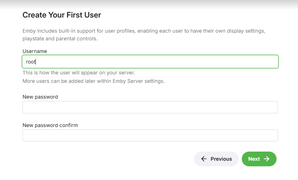Click the word "Next" on the green button
This screenshot has width=298, height=180.
(254, 159)
